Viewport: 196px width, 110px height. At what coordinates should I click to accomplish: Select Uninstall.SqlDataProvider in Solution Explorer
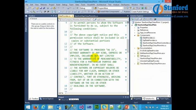[x=150, y=61]
